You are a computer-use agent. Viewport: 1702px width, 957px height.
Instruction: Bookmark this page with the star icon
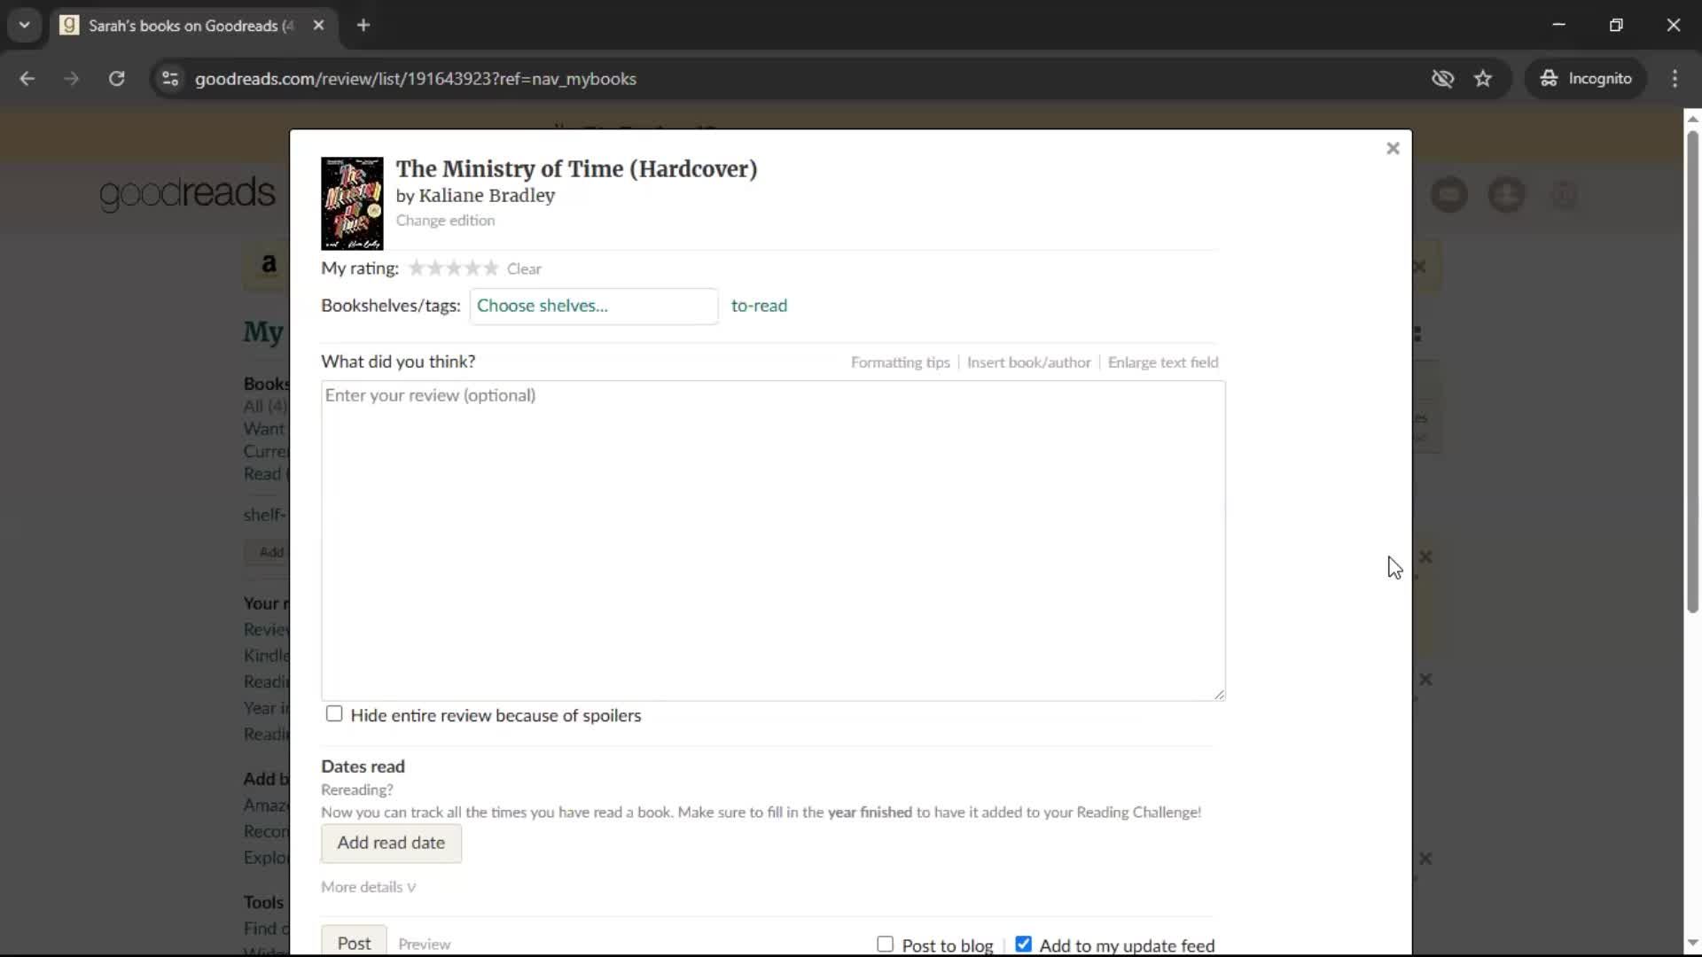click(1483, 79)
